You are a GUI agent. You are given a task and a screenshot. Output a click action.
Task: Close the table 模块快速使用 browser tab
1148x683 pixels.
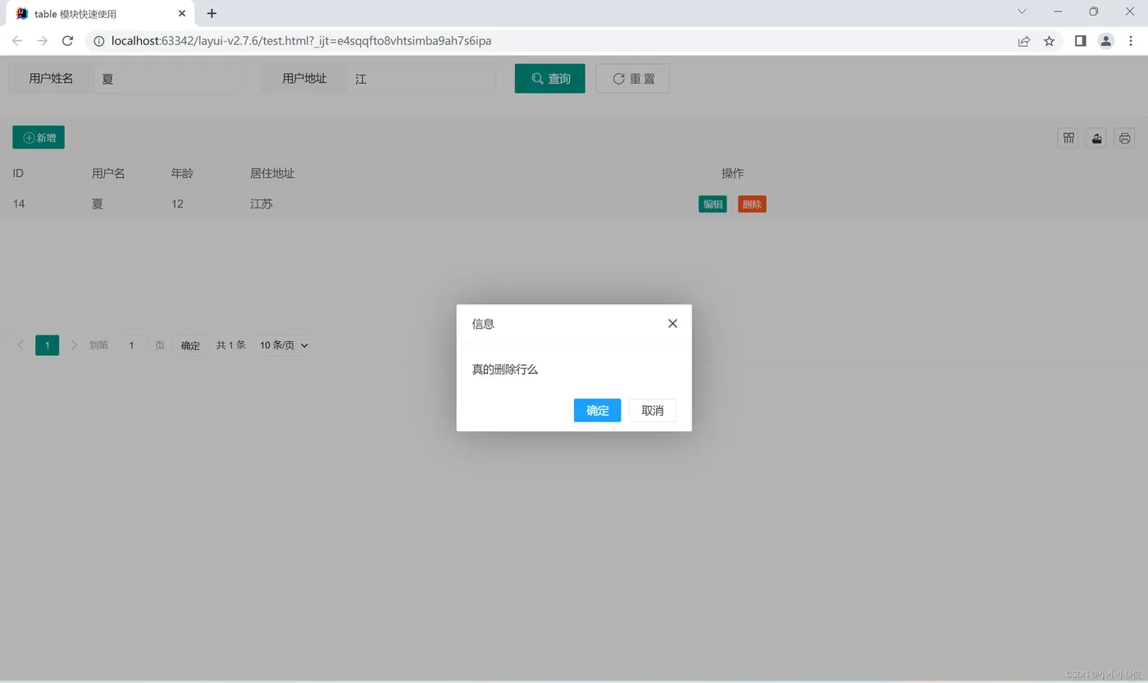[x=182, y=14]
